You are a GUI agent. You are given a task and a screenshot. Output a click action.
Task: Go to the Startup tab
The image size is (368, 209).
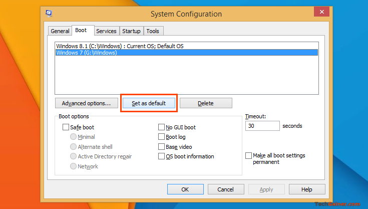coord(131,31)
